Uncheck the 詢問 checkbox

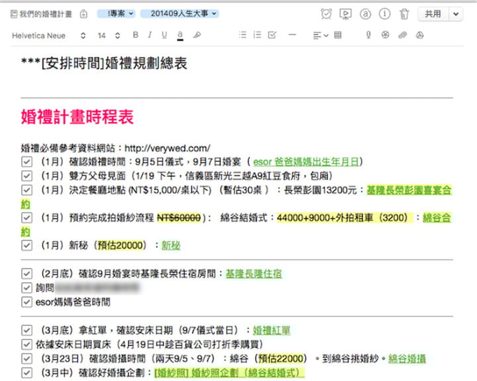pyautogui.click(x=26, y=288)
